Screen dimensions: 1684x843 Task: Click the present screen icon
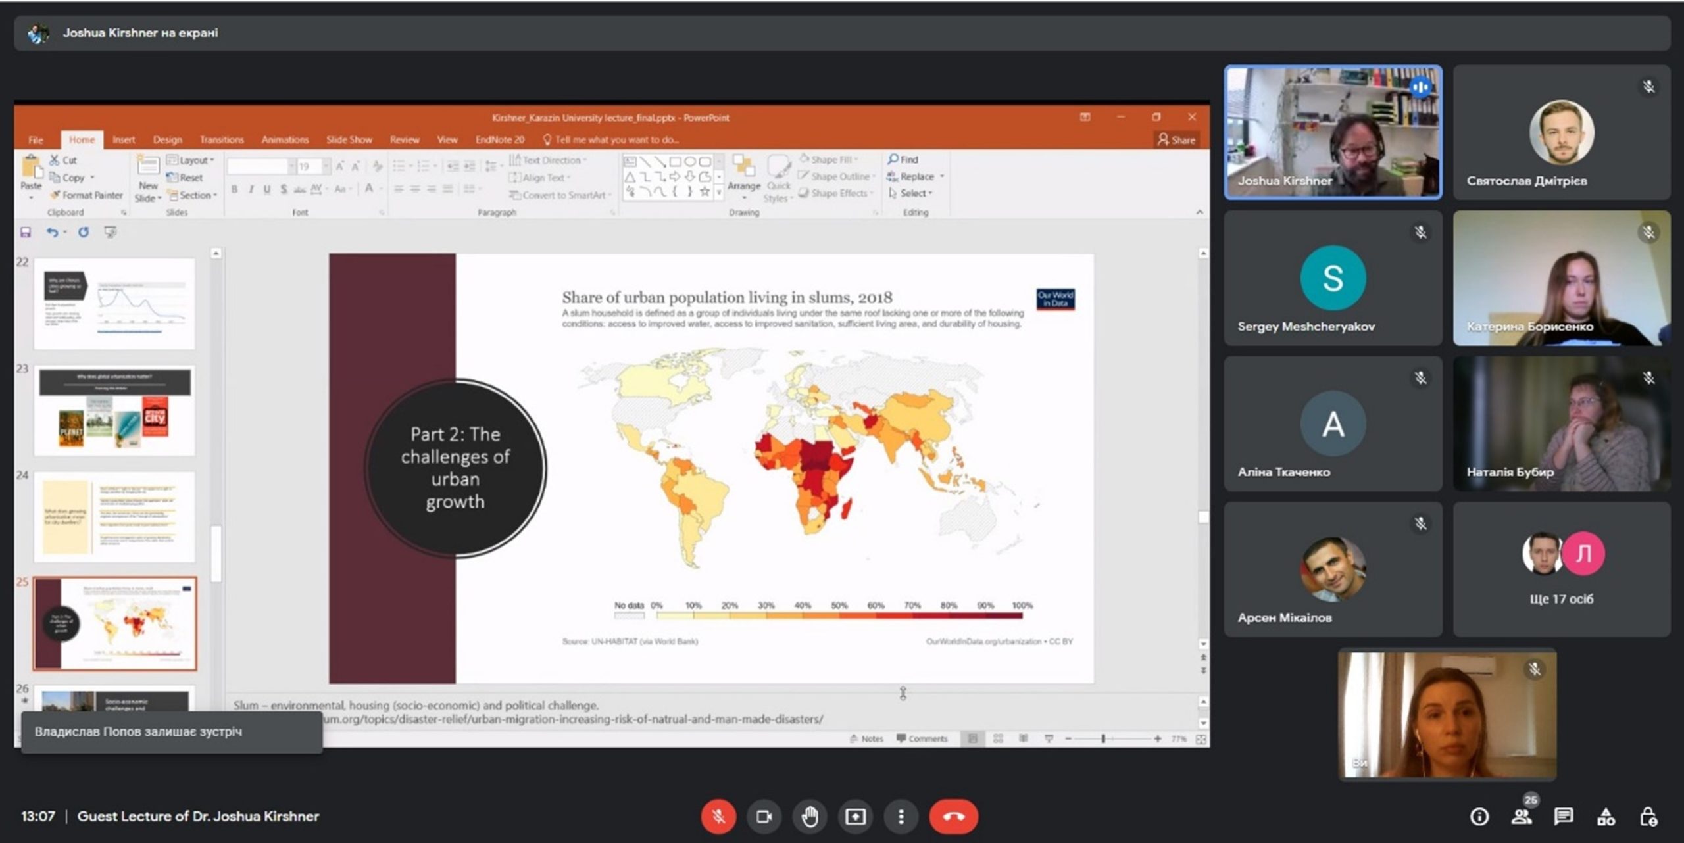tap(855, 817)
